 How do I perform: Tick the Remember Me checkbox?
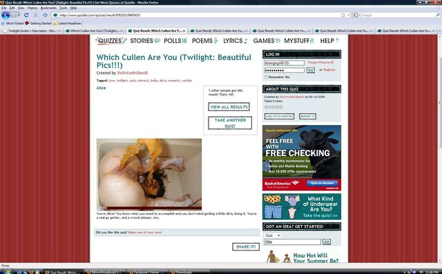point(266,77)
